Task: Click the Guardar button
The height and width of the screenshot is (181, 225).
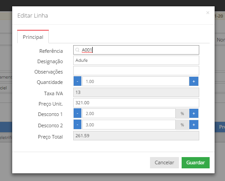Action: (196, 162)
